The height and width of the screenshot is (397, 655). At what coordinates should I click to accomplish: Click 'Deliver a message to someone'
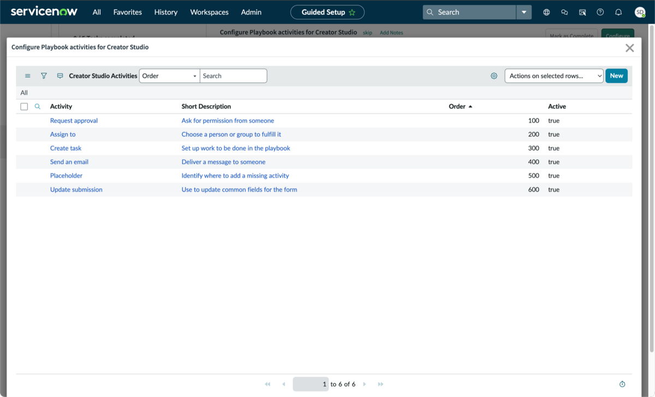tap(223, 162)
